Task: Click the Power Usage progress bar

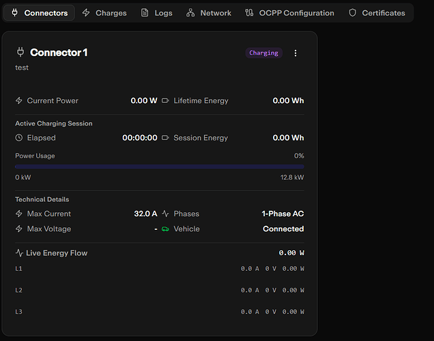Action: pyautogui.click(x=160, y=166)
